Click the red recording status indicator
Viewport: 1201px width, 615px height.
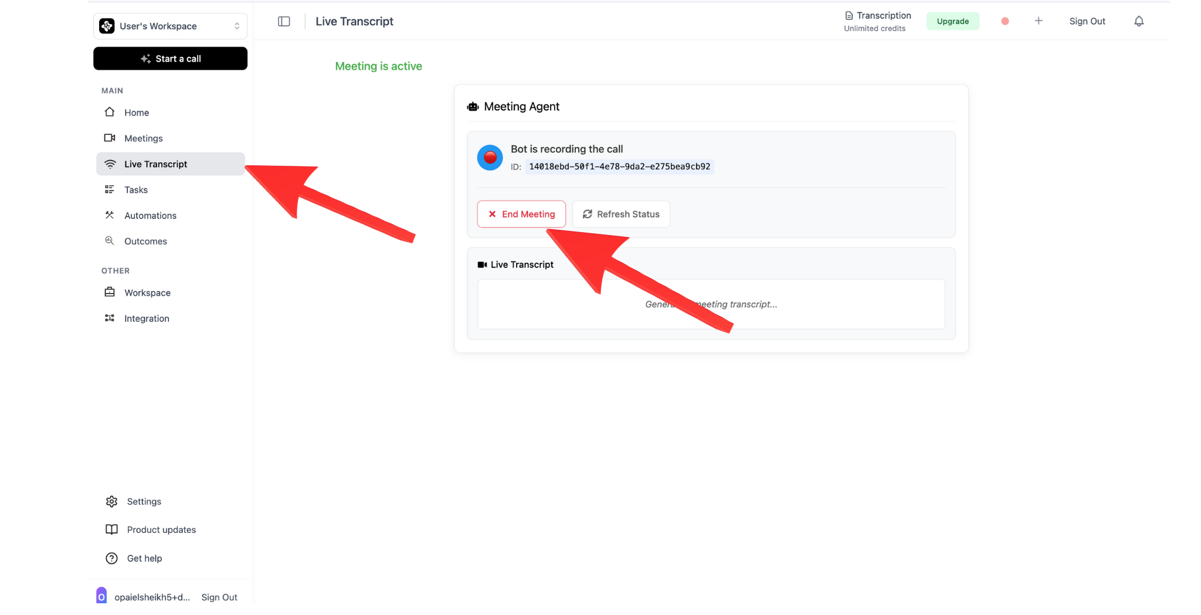(490, 157)
